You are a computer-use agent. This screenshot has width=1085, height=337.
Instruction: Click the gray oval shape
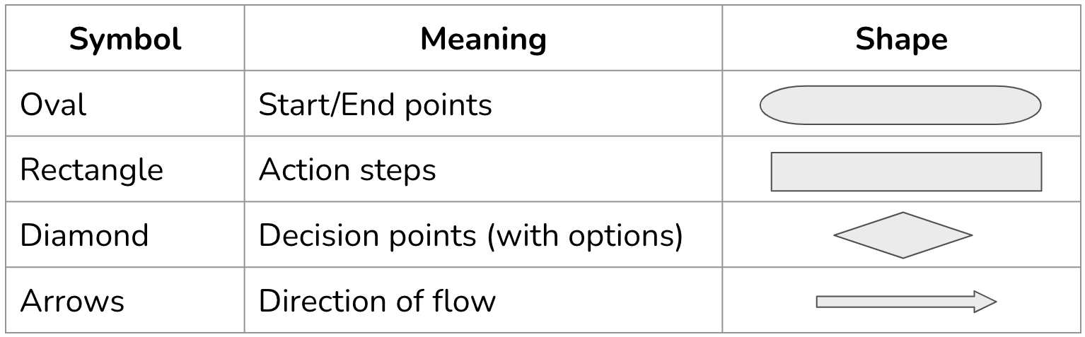pyautogui.click(x=900, y=105)
